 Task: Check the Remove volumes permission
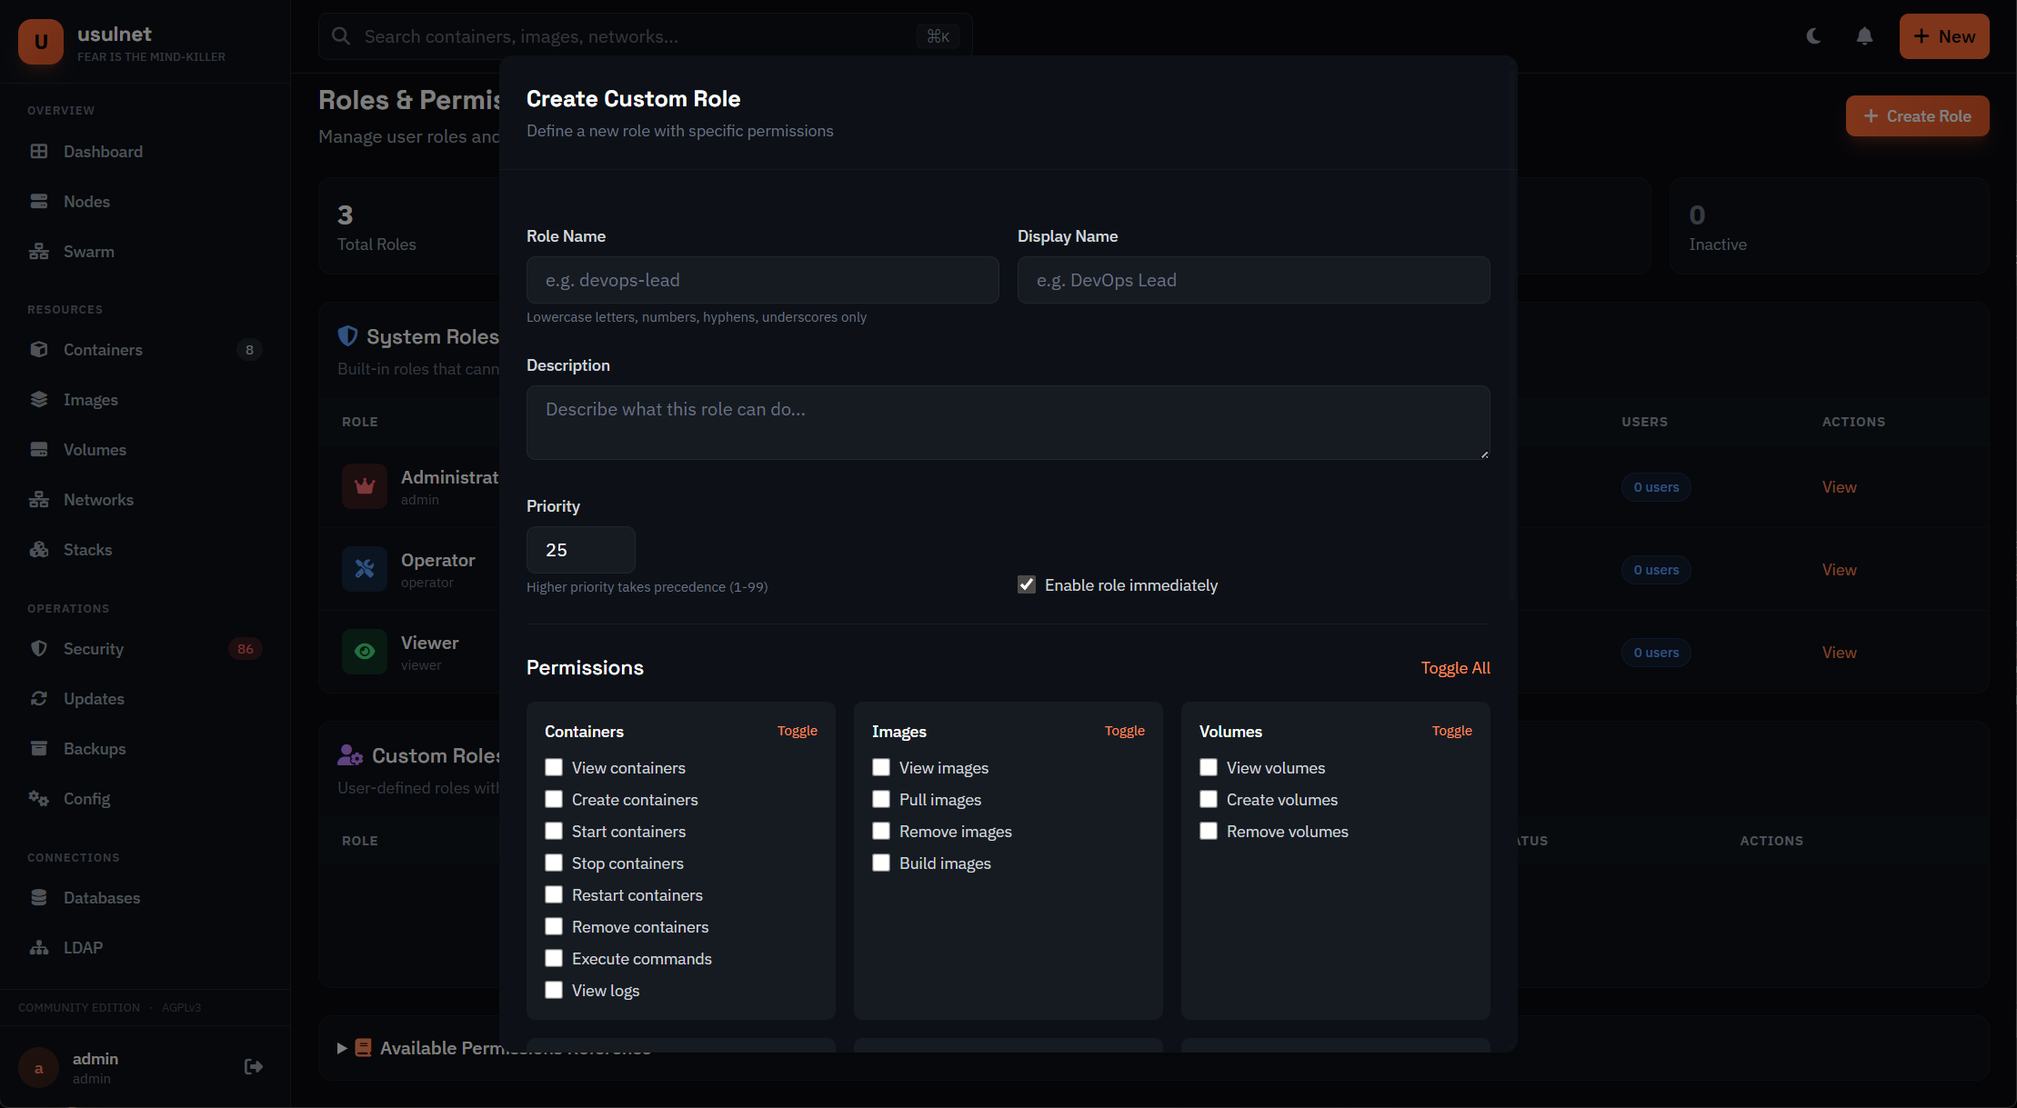(1209, 831)
